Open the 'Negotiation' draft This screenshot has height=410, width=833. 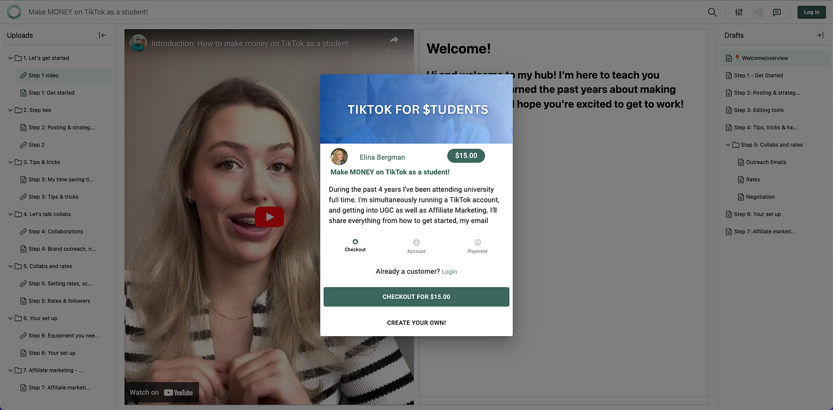pos(782,197)
